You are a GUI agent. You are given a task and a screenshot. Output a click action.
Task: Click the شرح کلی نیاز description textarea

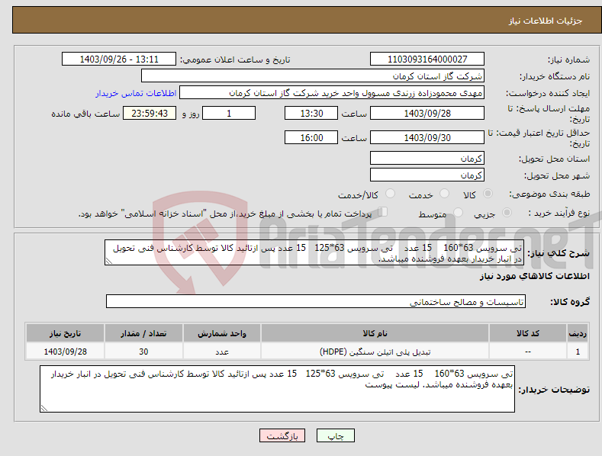click(x=314, y=252)
